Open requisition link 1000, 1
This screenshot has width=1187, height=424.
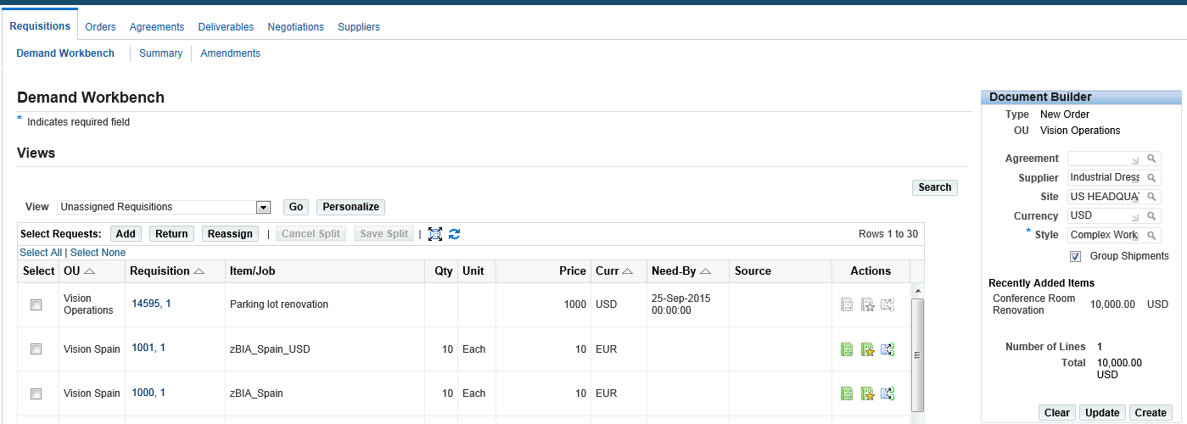(x=148, y=393)
